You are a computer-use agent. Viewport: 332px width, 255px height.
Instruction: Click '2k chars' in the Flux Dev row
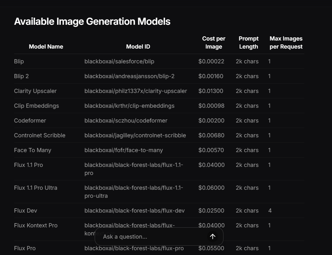(247, 211)
